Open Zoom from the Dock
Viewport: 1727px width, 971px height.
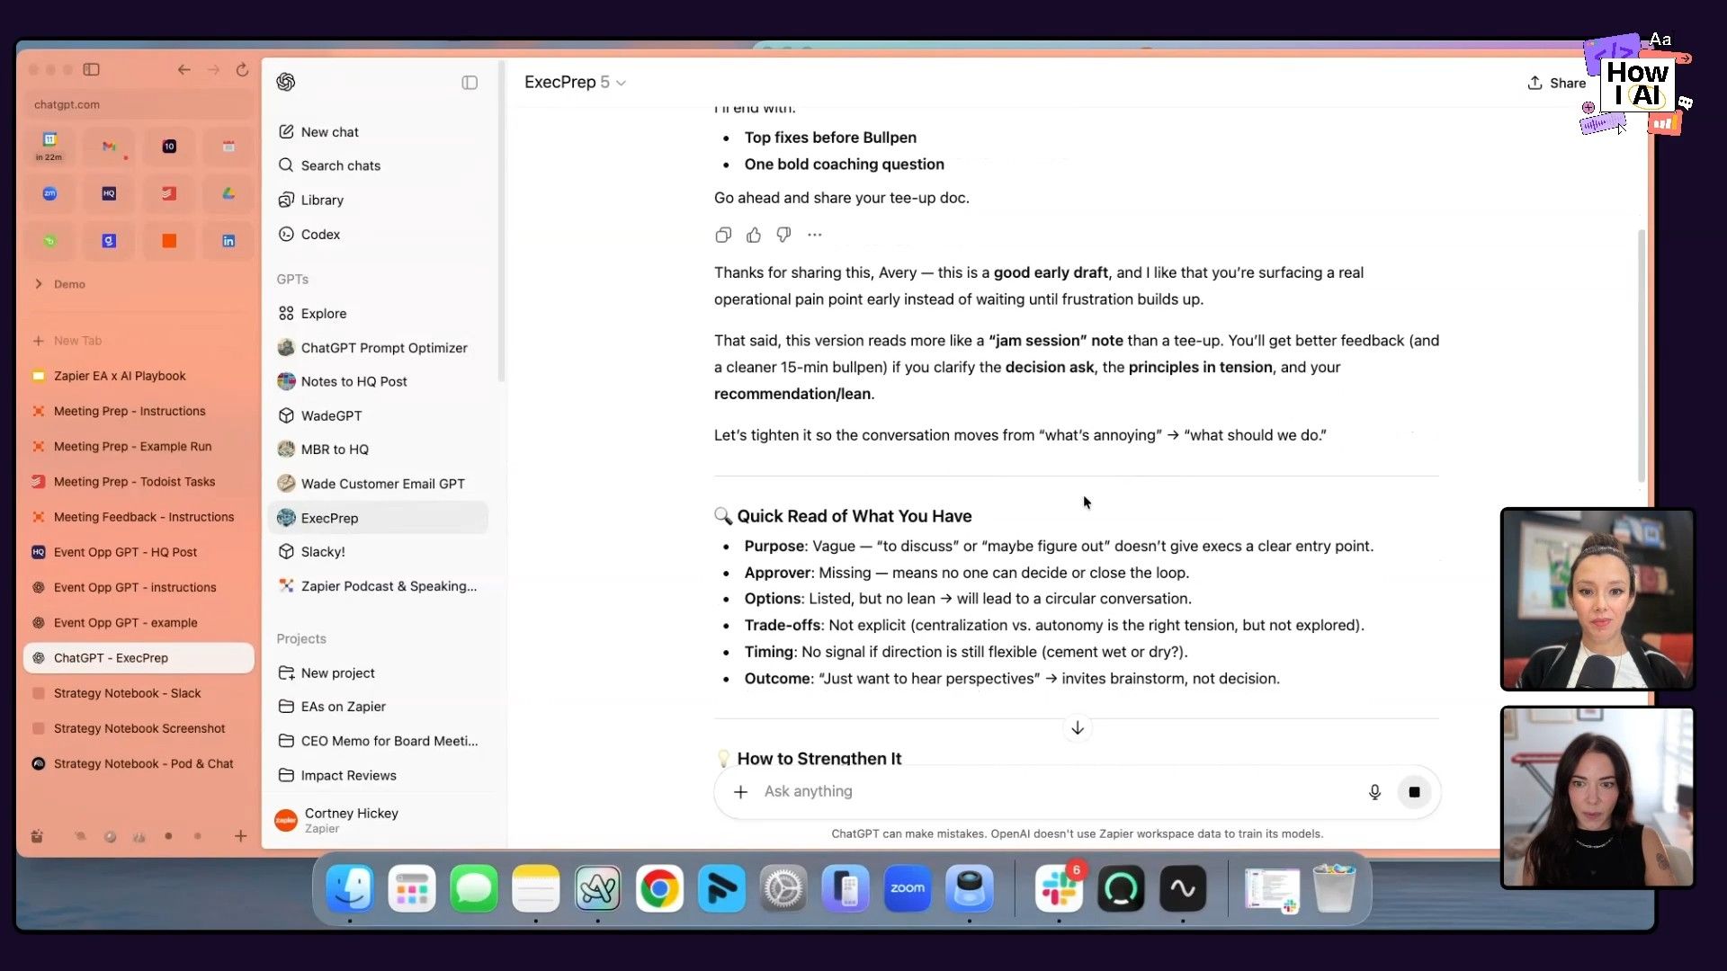tap(908, 889)
